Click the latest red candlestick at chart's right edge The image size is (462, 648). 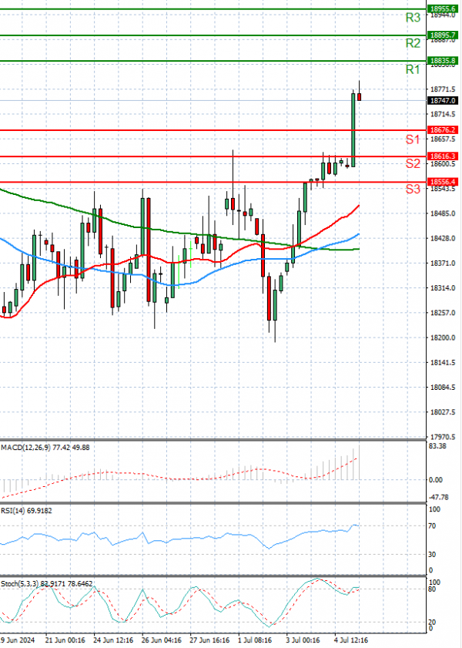(359, 97)
